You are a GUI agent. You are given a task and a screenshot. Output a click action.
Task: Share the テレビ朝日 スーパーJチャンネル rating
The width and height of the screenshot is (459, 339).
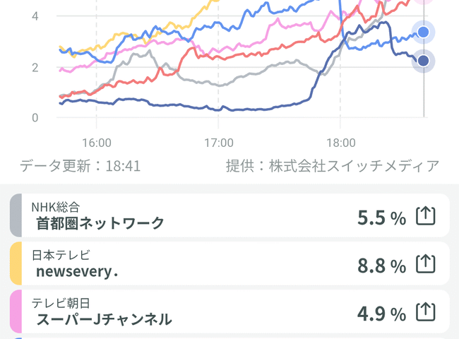pos(424,311)
